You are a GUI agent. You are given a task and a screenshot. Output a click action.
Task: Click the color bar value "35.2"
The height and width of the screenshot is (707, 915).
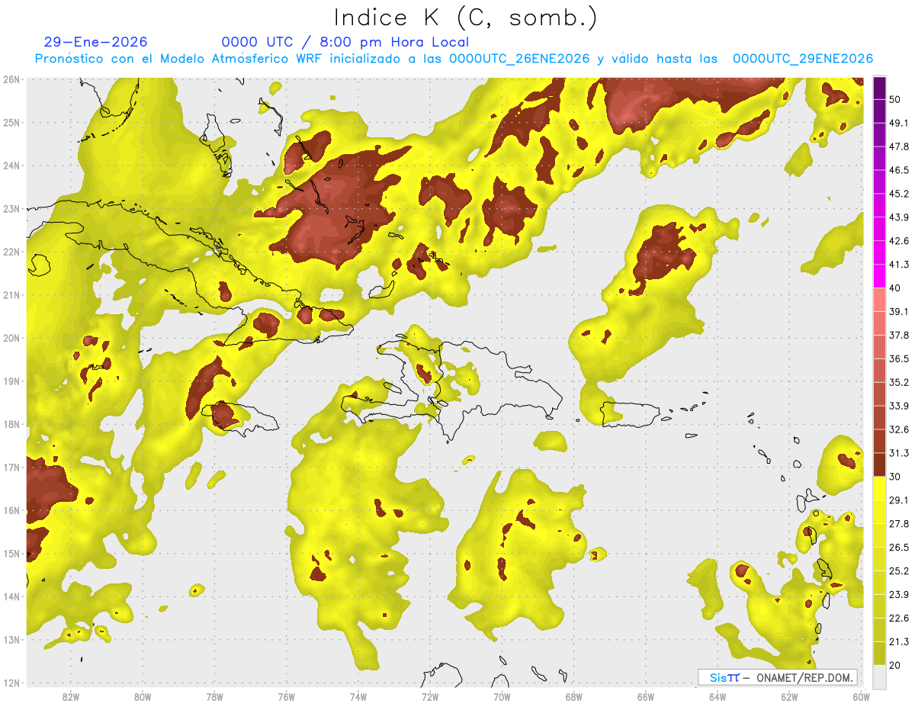pyautogui.click(x=900, y=382)
